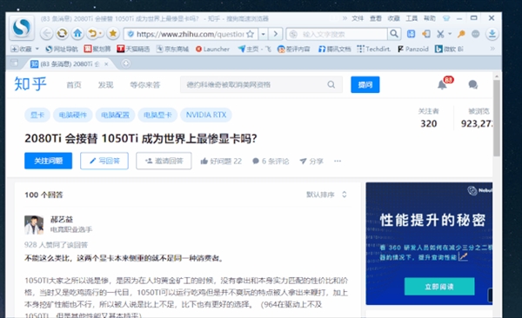This screenshot has width=522, height=318.
Task: Click the tab list icon left of tabs
Action: click(x=14, y=63)
